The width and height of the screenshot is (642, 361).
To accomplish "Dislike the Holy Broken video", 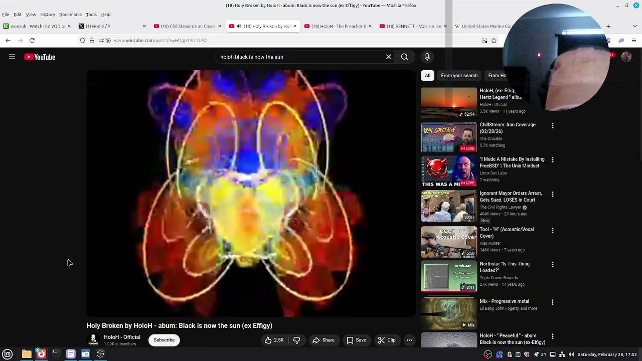I will coord(296,340).
